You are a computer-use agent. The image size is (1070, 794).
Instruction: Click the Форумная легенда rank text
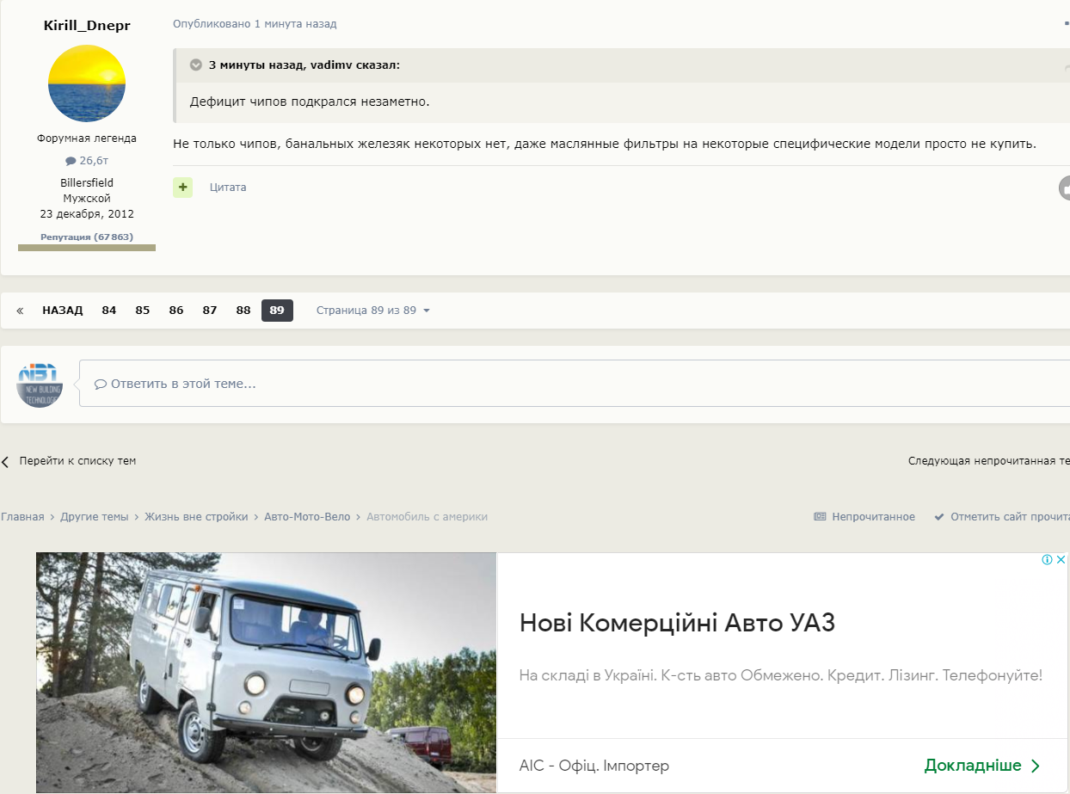pos(87,138)
